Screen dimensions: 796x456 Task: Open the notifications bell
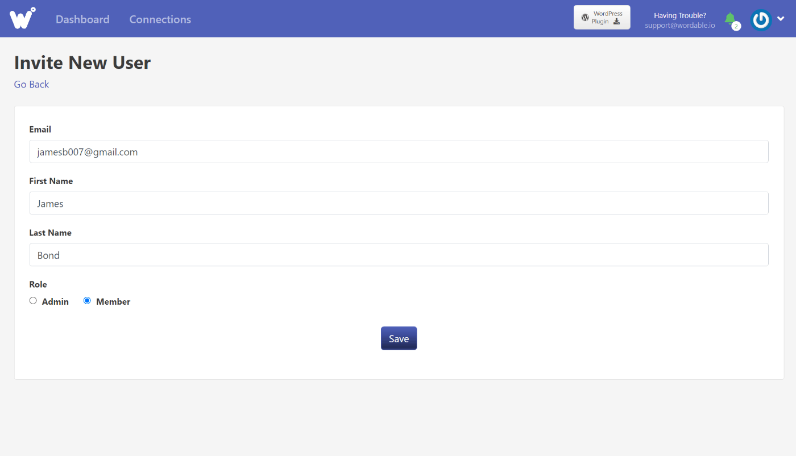point(729,18)
